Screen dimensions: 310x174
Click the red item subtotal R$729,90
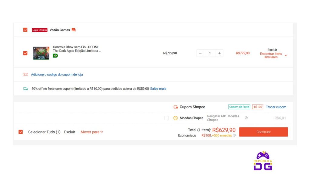pyautogui.click(x=243, y=53)
